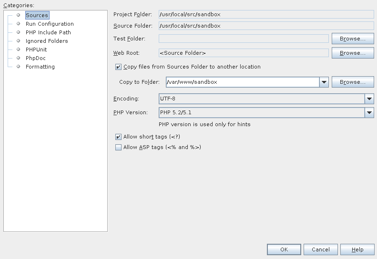Click the Test Folder input field
The width and height of the screenshot is (377, 259).
(244, 39)
